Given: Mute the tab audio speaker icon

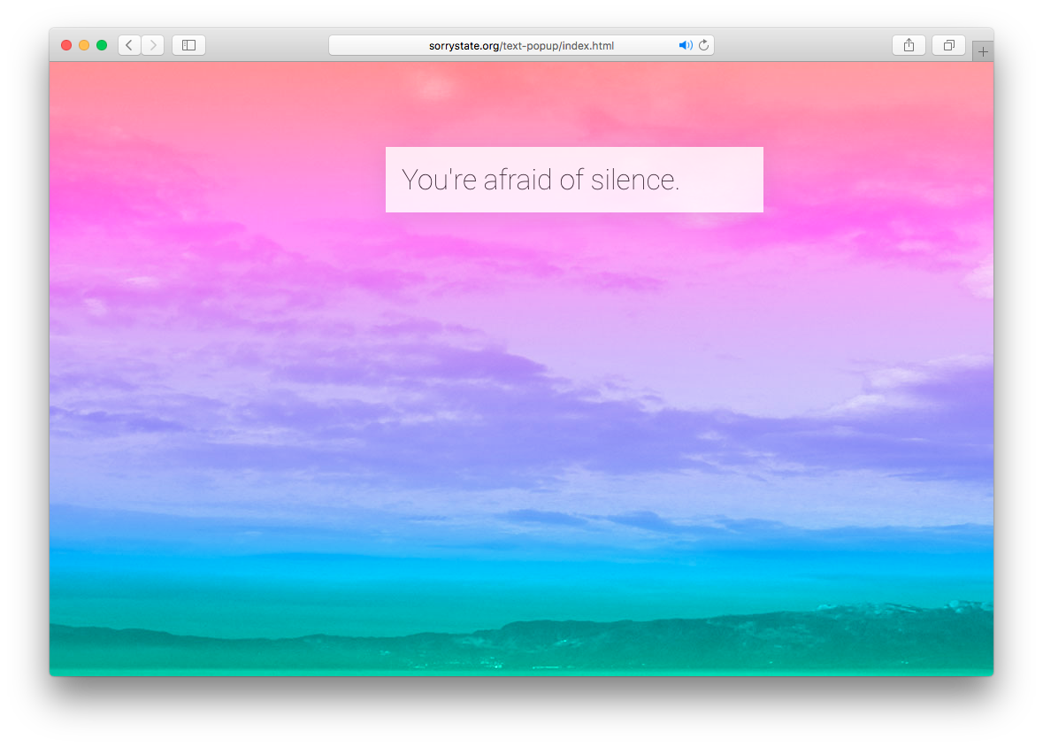Looking at the screenshot, I should tap(685, 45).
